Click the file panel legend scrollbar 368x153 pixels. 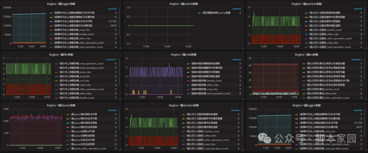click(x=119, y=72)
